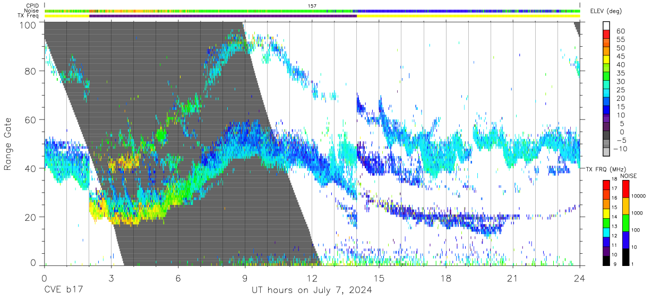Screen dimensions: 652x301
Task: Click the purple section of the TX Freq strip
Action: point(223,16)
